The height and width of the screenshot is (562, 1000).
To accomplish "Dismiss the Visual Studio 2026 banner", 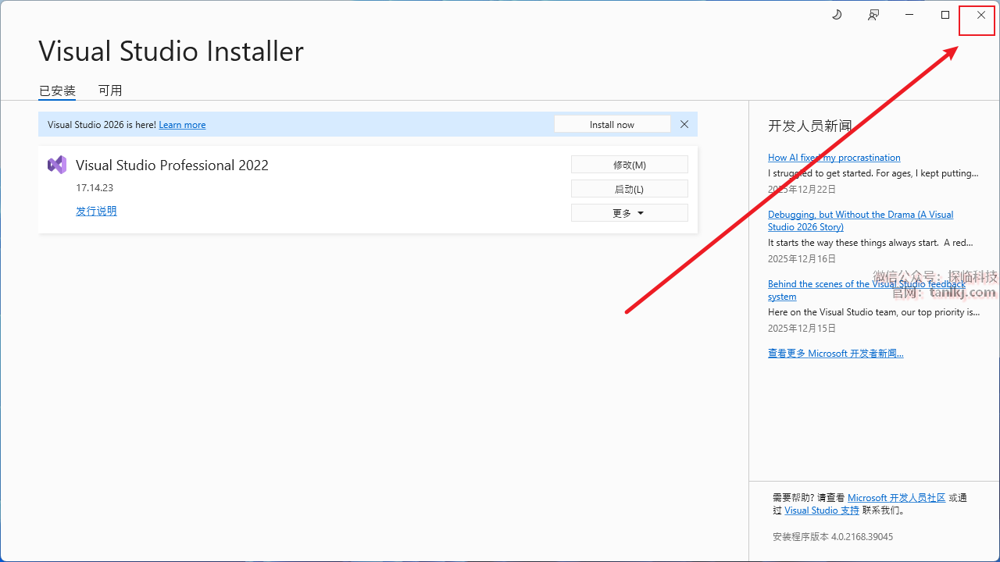I will [684, 124].
